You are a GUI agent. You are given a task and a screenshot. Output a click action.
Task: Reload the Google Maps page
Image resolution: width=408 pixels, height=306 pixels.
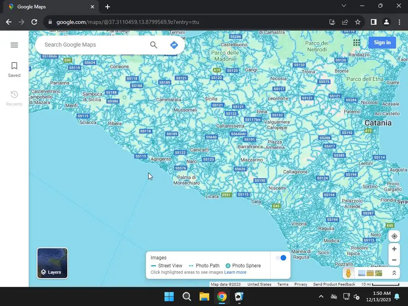(x=34, y=22)
